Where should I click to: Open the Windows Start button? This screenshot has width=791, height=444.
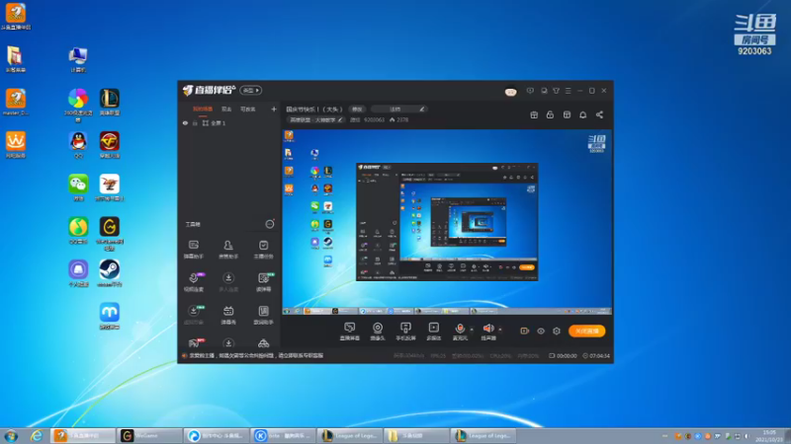point(11,435)
